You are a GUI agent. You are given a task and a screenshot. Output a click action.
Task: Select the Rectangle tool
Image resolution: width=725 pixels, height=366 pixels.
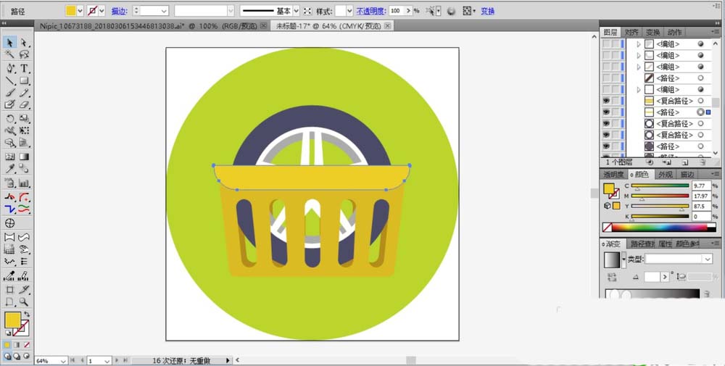24,81
